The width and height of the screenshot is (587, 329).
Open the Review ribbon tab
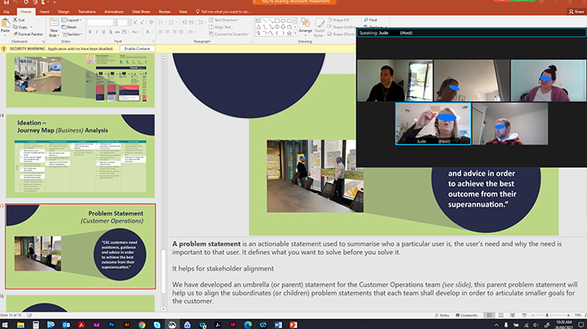pos(165,12)
